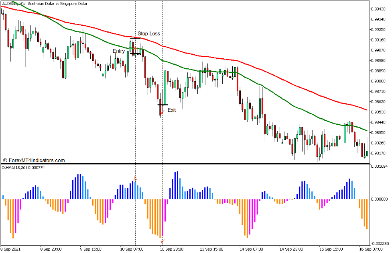The width and height of the screenshot is (392, 253).
Task: Click the Entry annotation text
Action: pyautogui.click(x=119, y=51)
